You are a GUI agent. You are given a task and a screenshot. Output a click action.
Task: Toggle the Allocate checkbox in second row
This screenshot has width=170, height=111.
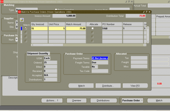pos(93,33)
